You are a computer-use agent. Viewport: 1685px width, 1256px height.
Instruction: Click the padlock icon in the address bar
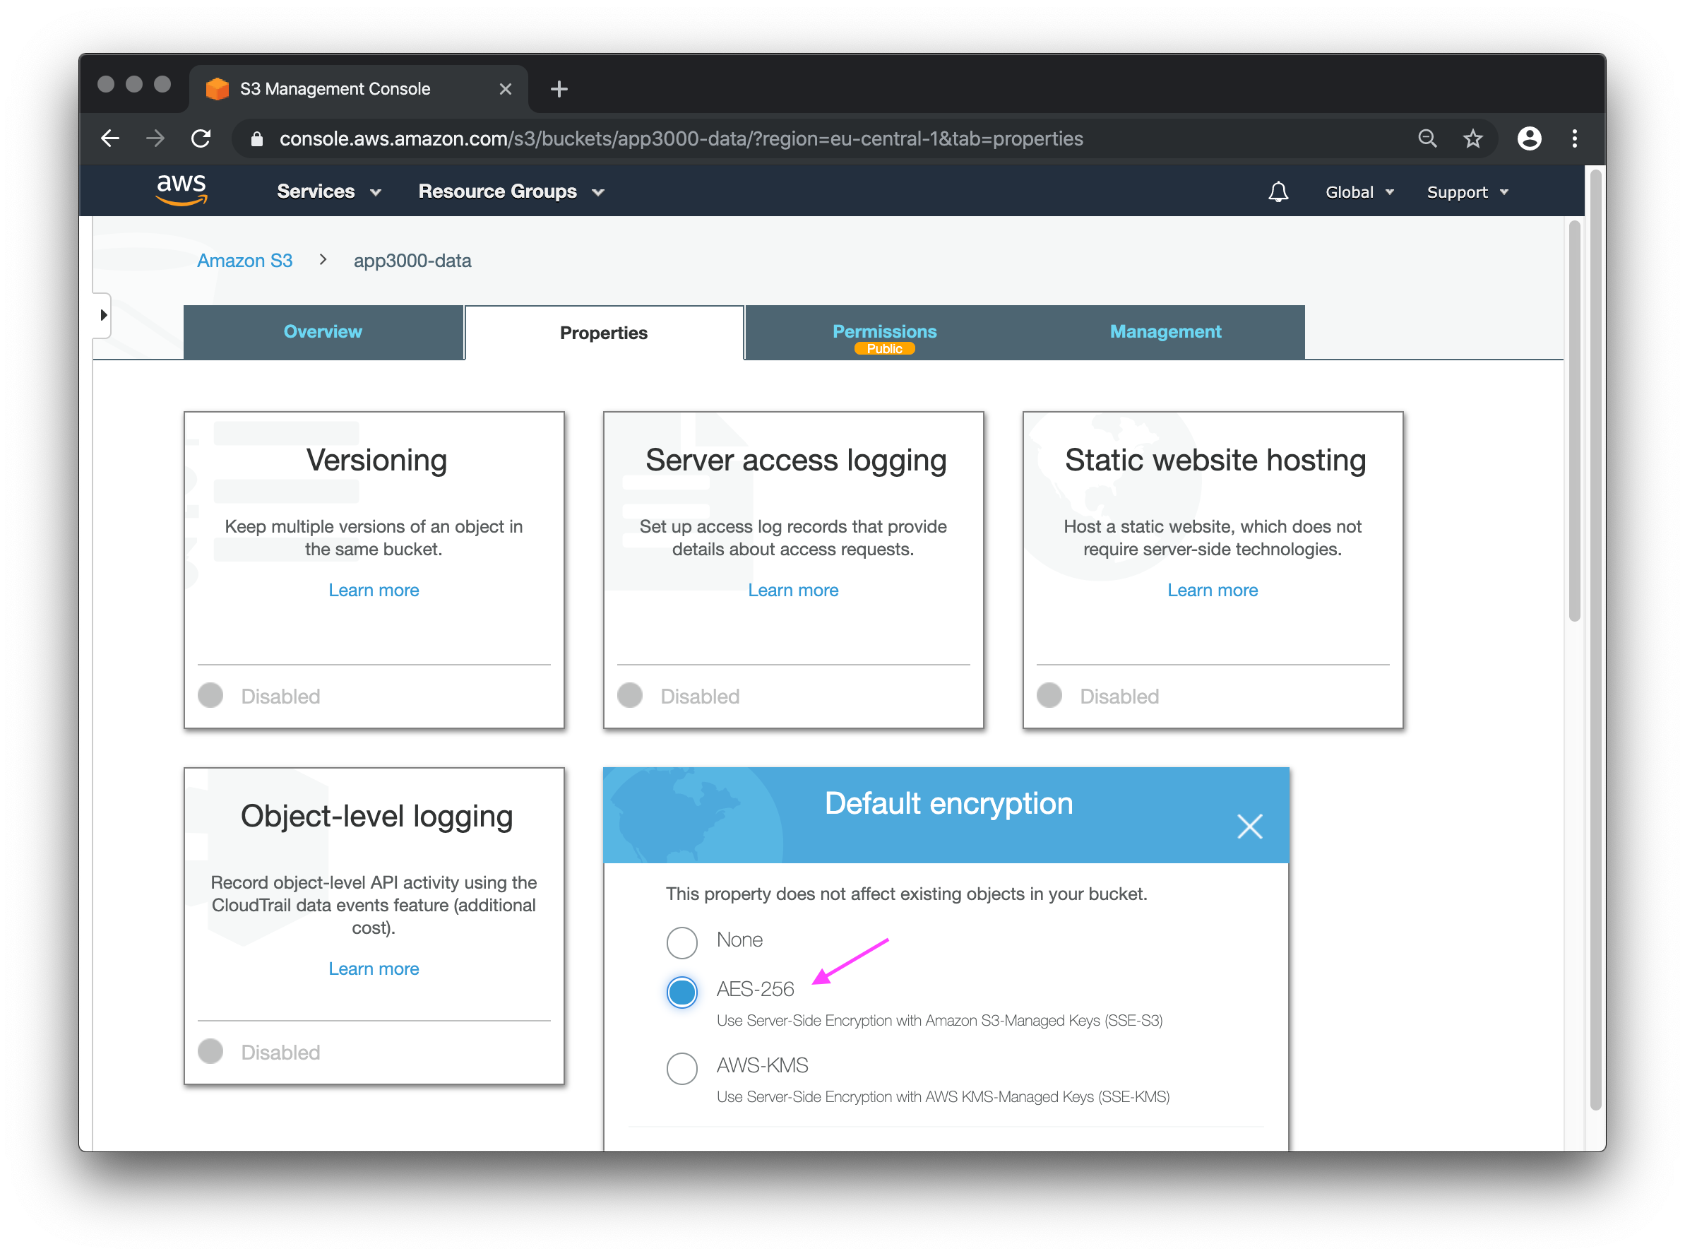click(x=256, y=138)
